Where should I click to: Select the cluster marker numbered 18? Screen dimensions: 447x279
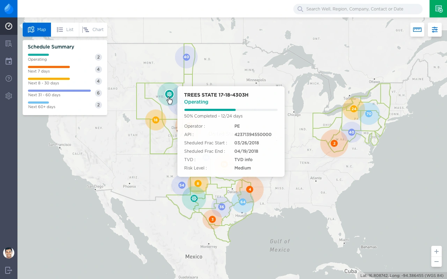click(x=155, y=120)
